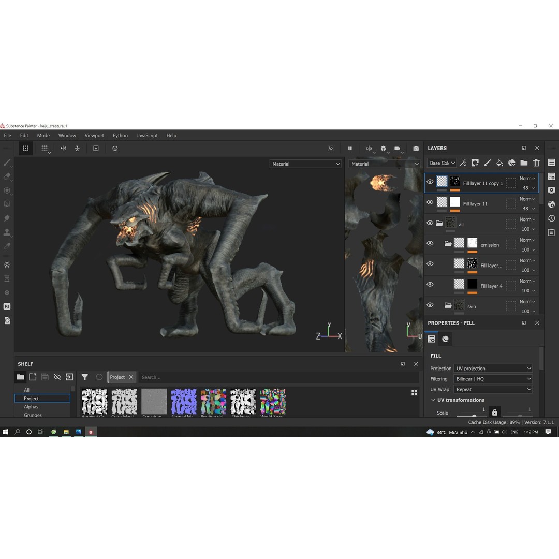Screen dimensions: 559x559
Task: Open the 3D cube display options
Action: [x=384, y=149]
